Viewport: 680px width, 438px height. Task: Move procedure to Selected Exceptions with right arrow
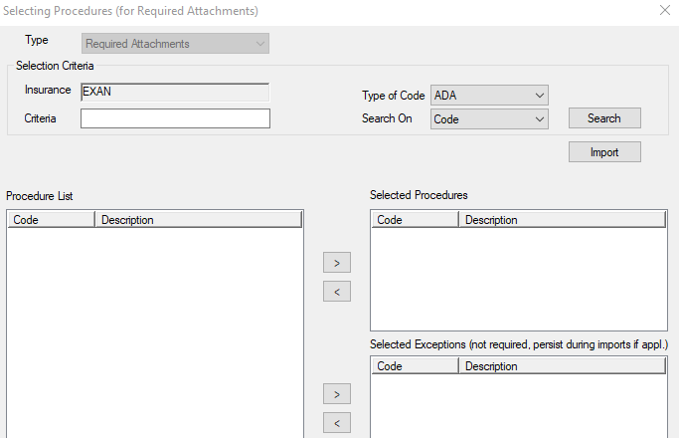click(x=337, y=394)
